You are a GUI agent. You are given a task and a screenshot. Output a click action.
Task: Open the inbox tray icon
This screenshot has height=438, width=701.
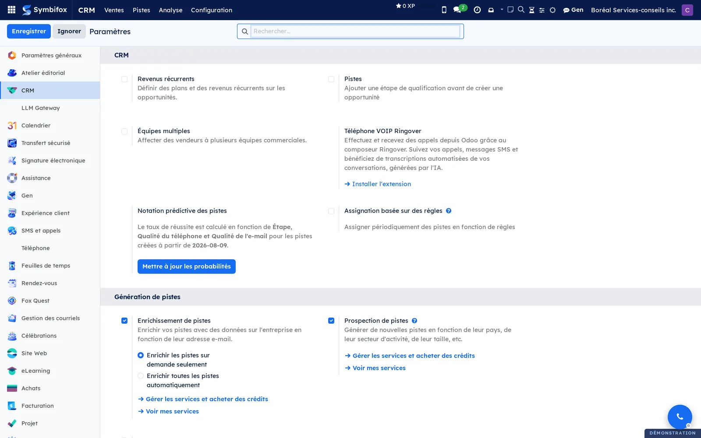click(491, 10)
